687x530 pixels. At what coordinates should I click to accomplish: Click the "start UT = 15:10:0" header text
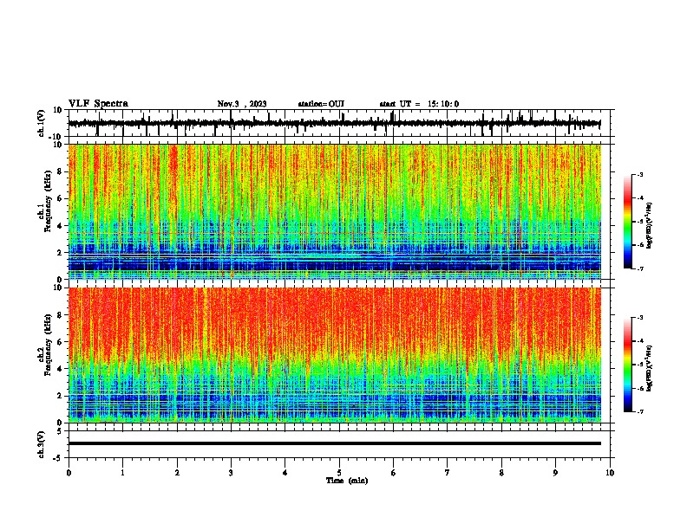tap(419, 104)
